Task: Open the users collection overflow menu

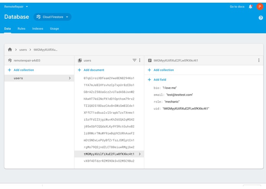Action: pos(140,60)
